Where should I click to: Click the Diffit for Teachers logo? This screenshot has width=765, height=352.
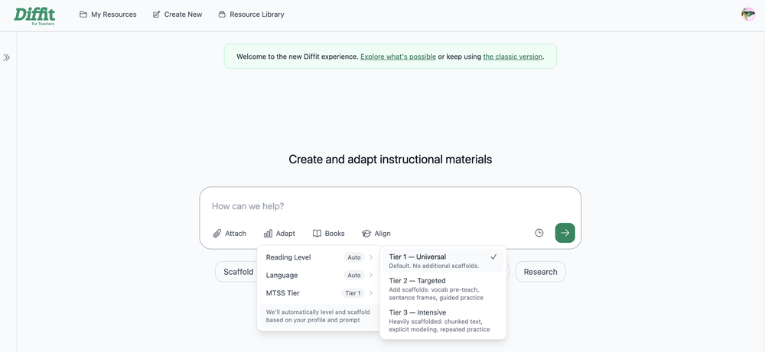tap(34, 15)
